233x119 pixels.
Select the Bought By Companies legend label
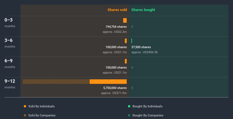pos(148,115)
